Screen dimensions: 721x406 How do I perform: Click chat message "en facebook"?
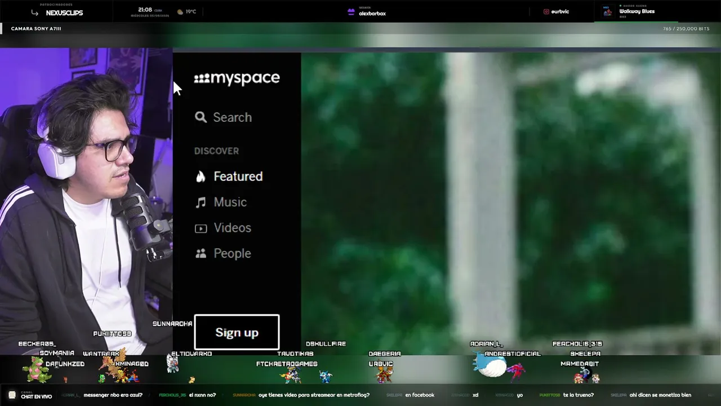pyautogui.click(x=420, y=395)
